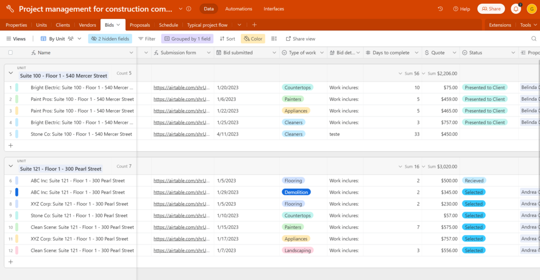
Task: Click the blue Demolition row color bar
Action: click(x=17, y=192)
